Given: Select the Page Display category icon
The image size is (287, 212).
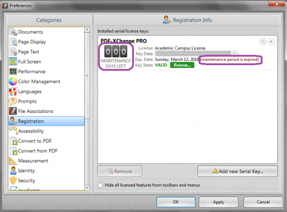Looking at the screenshot, I should pos(13,42).
